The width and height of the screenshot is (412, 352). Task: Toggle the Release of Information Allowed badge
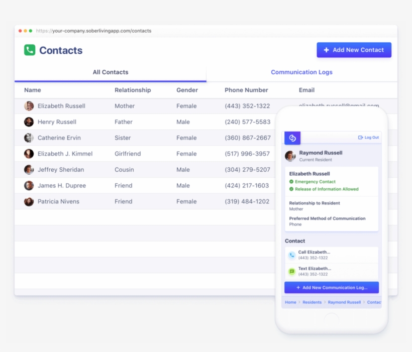point(327,190)
